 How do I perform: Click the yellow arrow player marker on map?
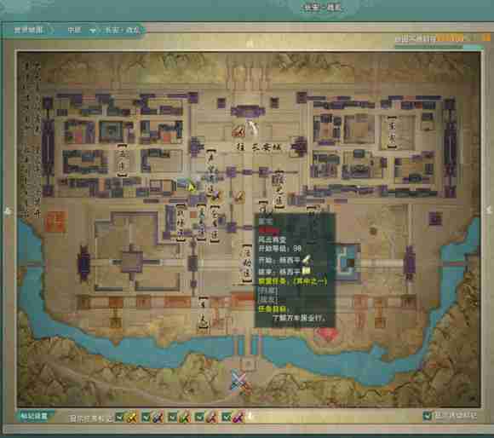tap(192, 187)
